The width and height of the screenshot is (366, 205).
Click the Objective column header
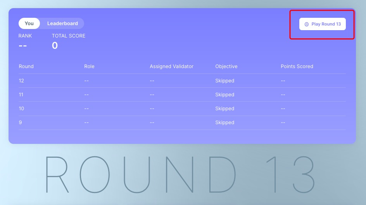(x=226, y=67)
